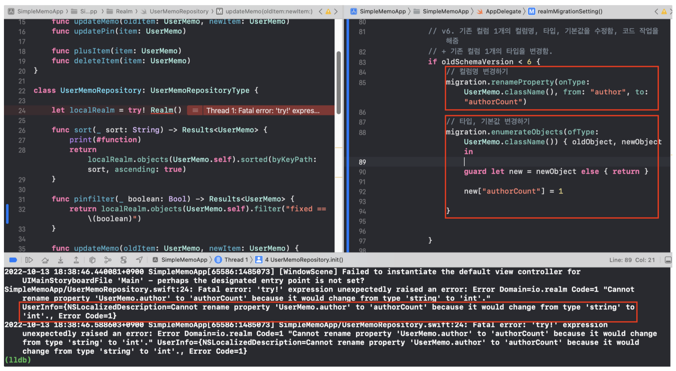The height and width of the screenshot is (371, 676).
Task: Click the Line: 89 Col: 21 indicator
Action: click(x=632, y=260)
